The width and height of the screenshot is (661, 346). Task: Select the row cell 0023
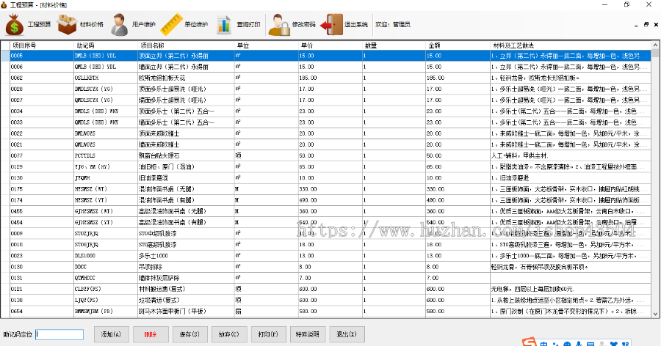[x=42, y=256]
